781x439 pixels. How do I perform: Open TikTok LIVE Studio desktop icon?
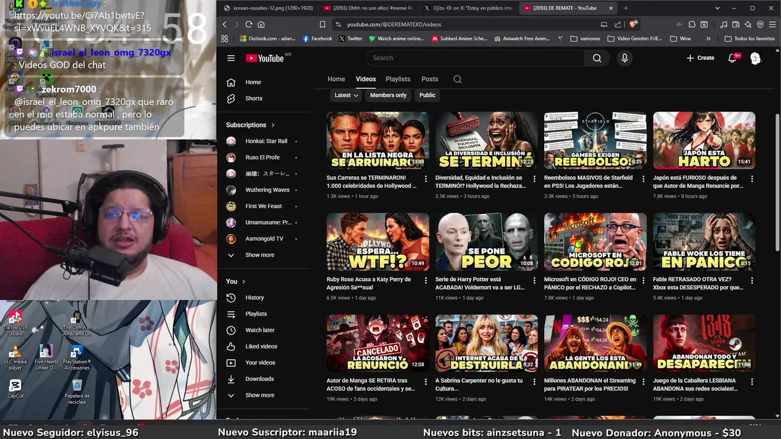(15, 323)
